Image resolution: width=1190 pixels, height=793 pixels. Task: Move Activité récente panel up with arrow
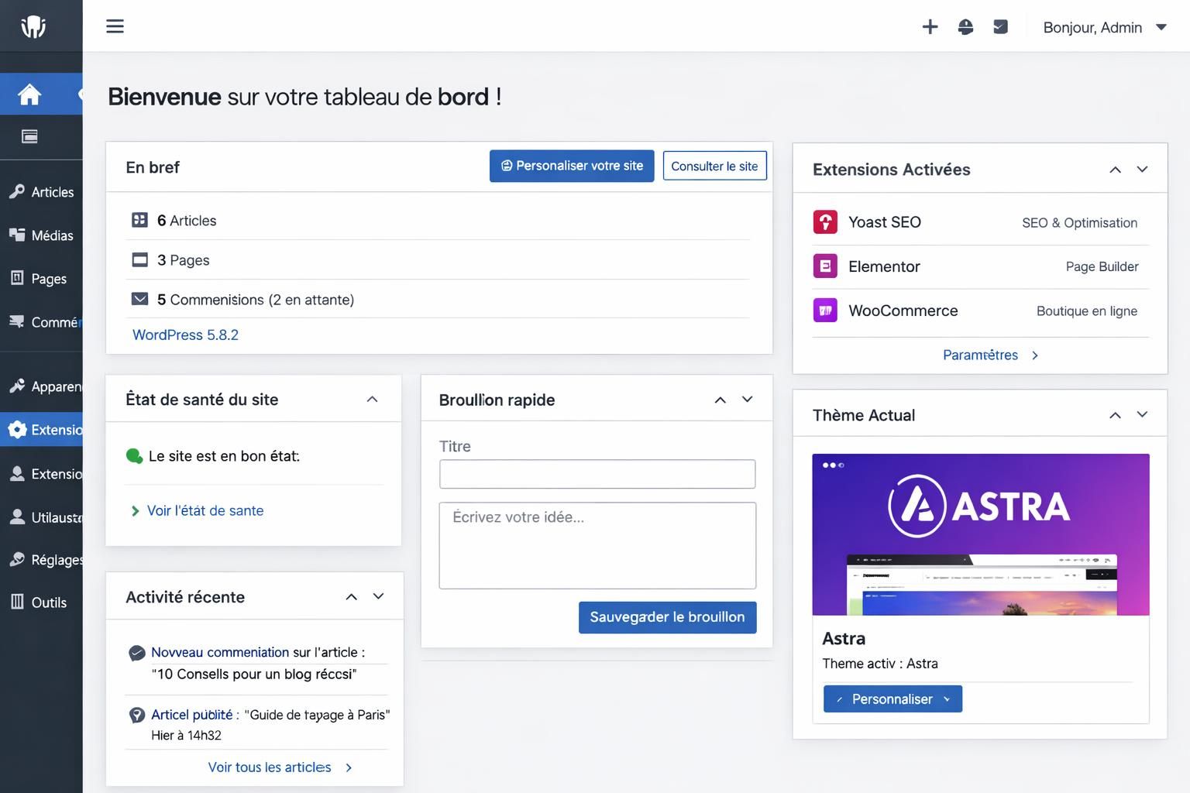tap(351, 596)
